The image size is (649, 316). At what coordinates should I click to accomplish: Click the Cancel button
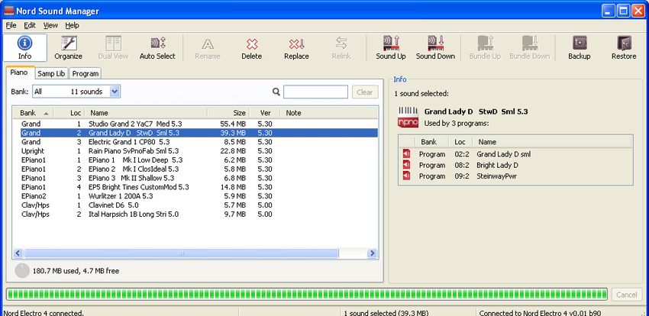pyautogui.click(x=626, y=295)
